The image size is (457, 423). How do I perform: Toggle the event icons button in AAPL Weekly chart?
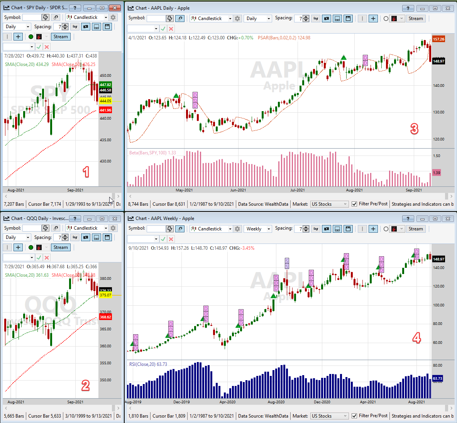327,229
